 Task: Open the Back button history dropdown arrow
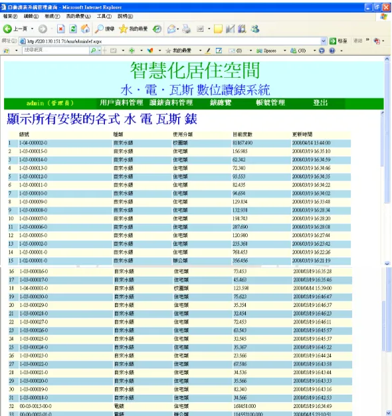pos(32,29)
